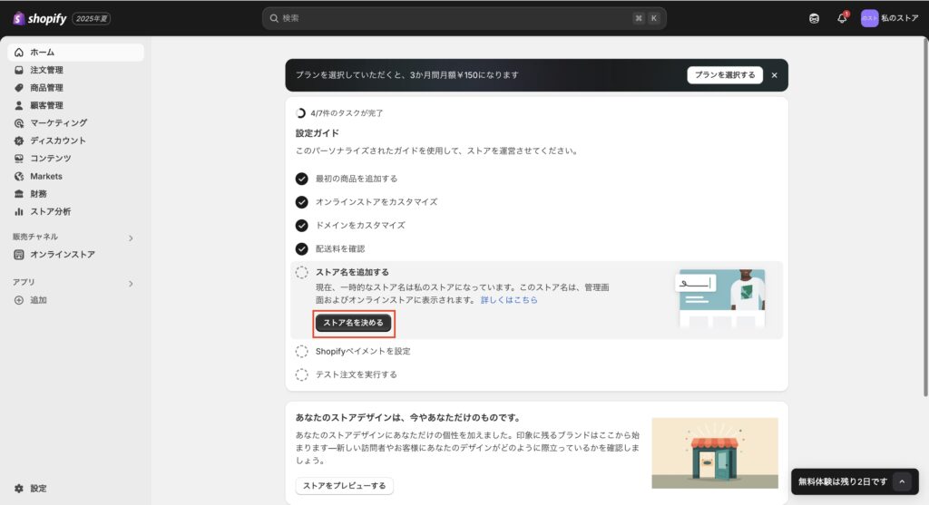The image size is (929, 505).
Task: Mark テスト注文を実行する task circle
Action: [302, 374]
